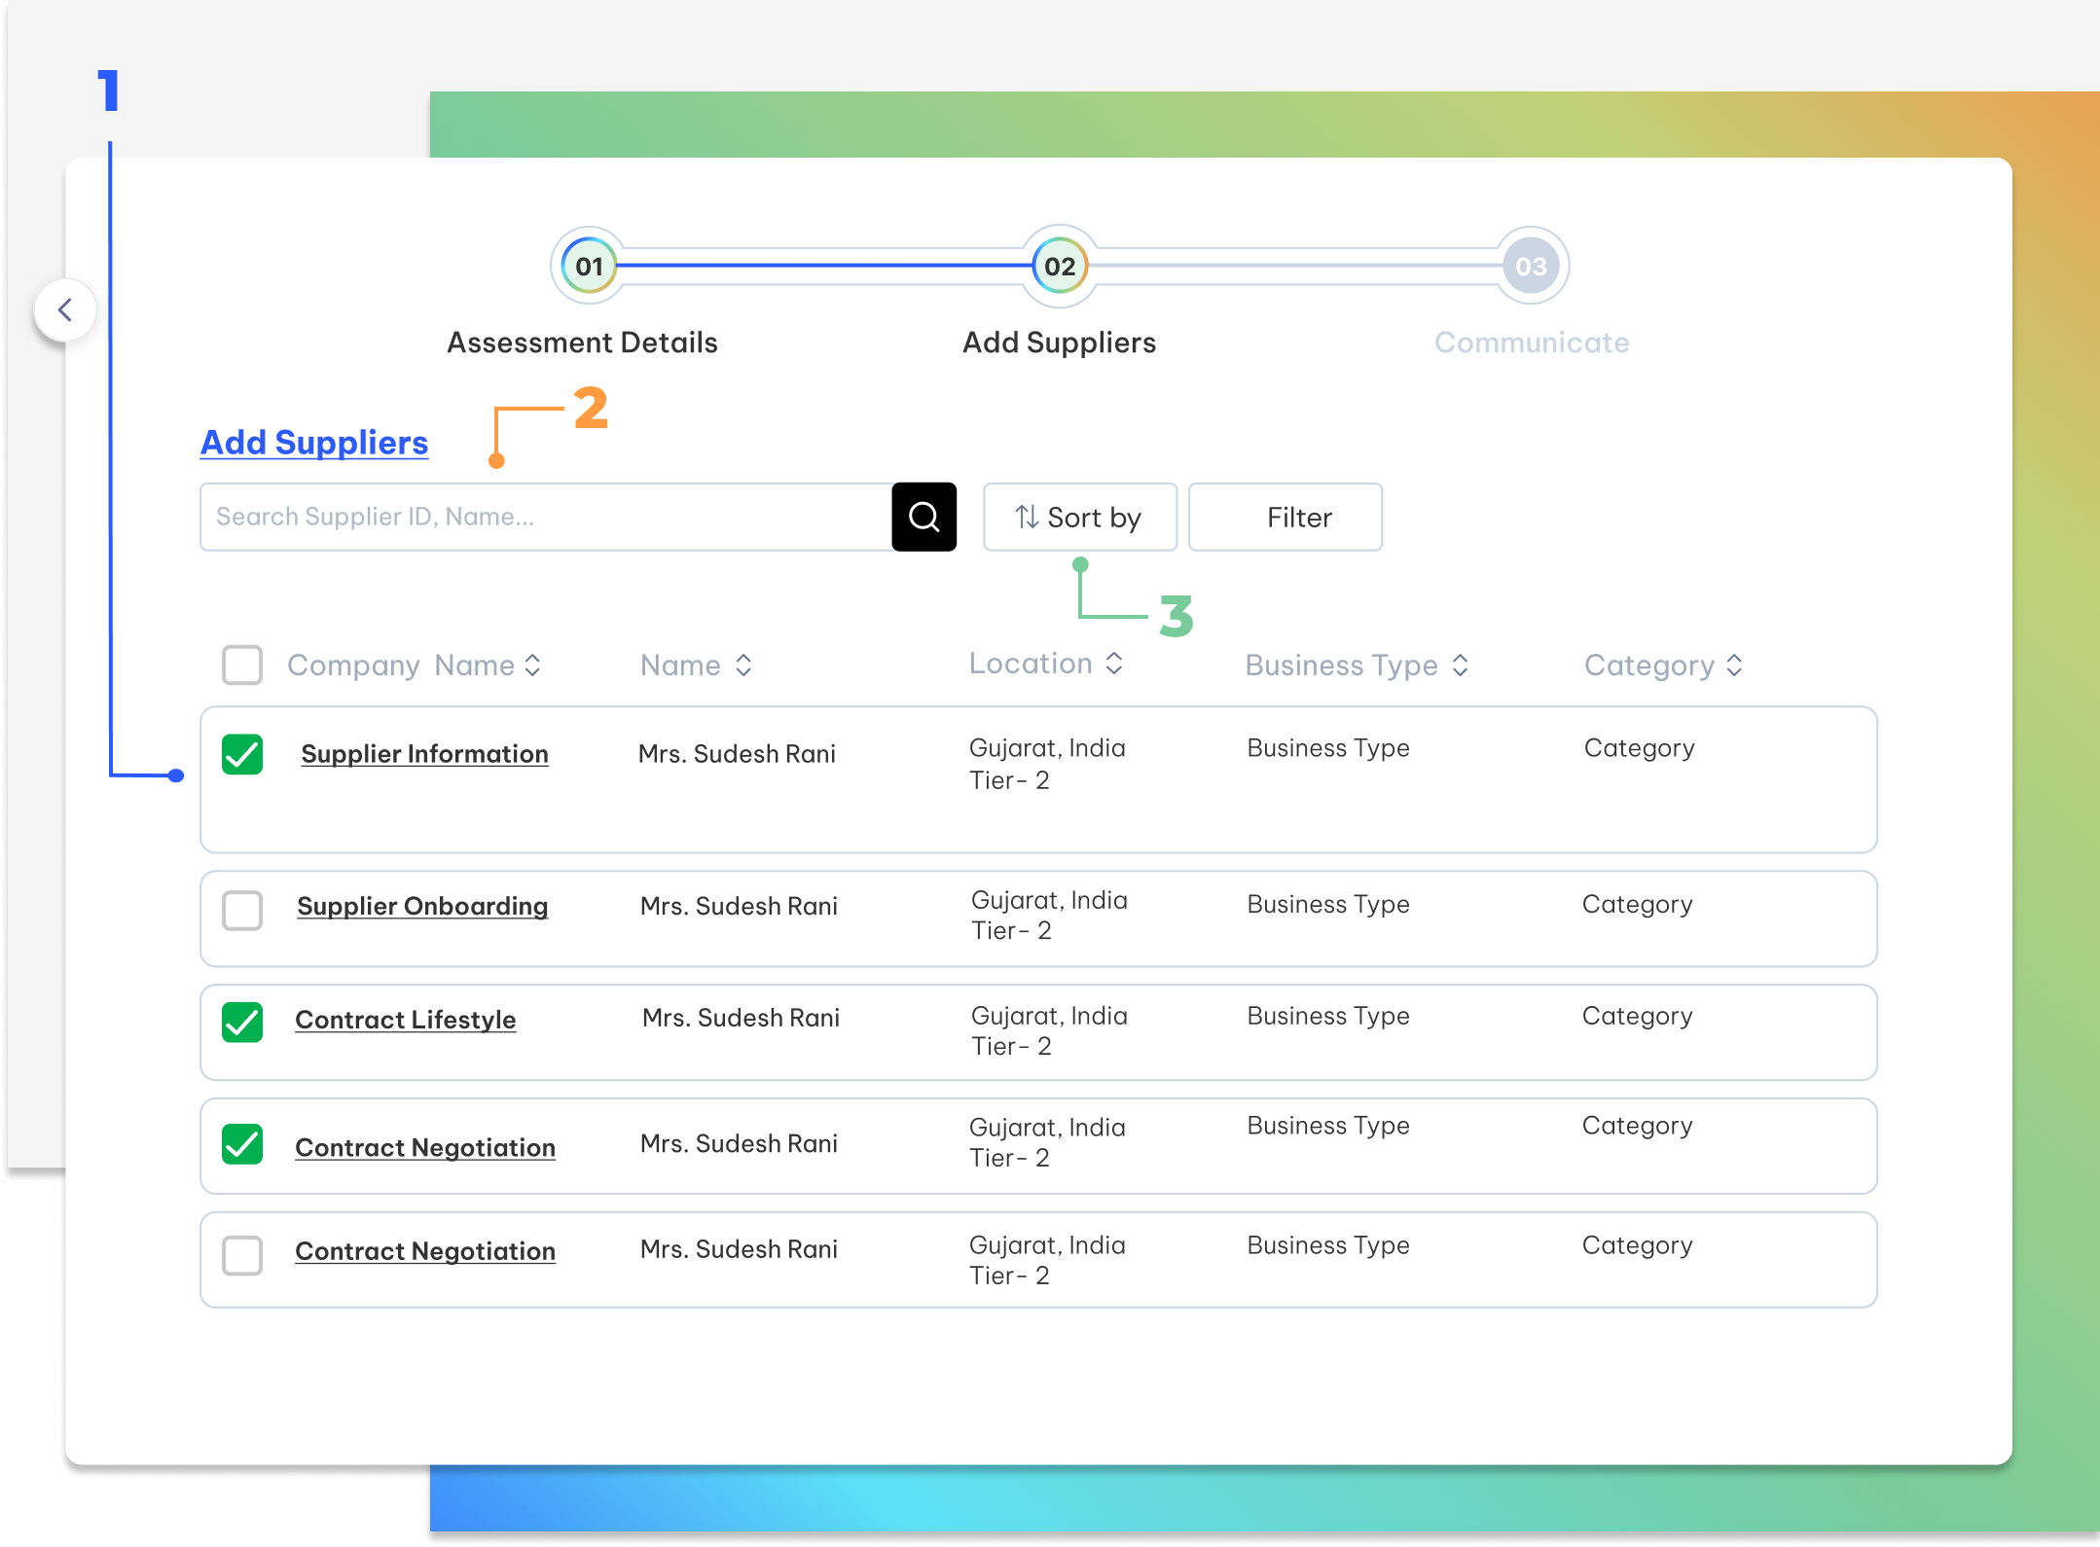Image resolution: width=2100 pixels, height=1547 pixels.
Task: Click the Search Supplier ID, Name field
Action: pyautogui.click(x=545, y=517)
